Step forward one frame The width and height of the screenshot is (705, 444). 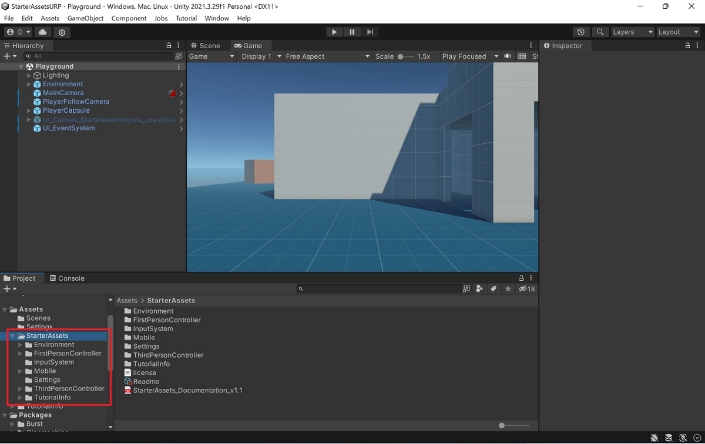[x=370, y=32]
